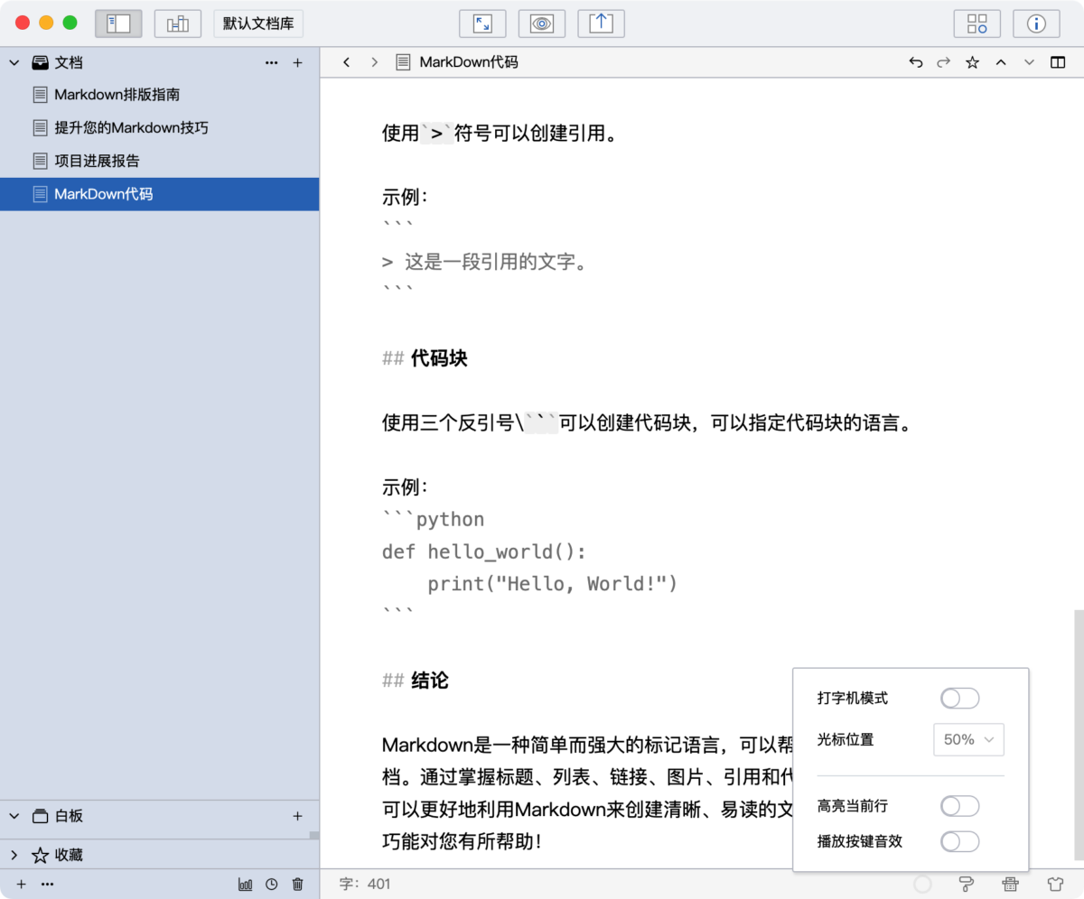Open trash bin icon in sidebar footer

tap(298, 885)
